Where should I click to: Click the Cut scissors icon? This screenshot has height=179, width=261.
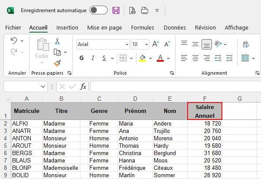[57, 41]
